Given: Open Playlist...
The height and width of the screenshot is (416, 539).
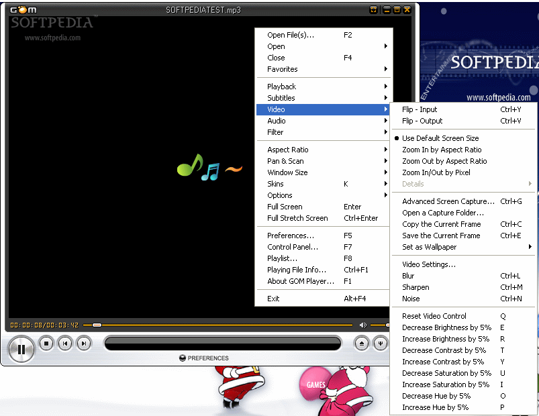Looking at the screenshot, I should 323,258.
